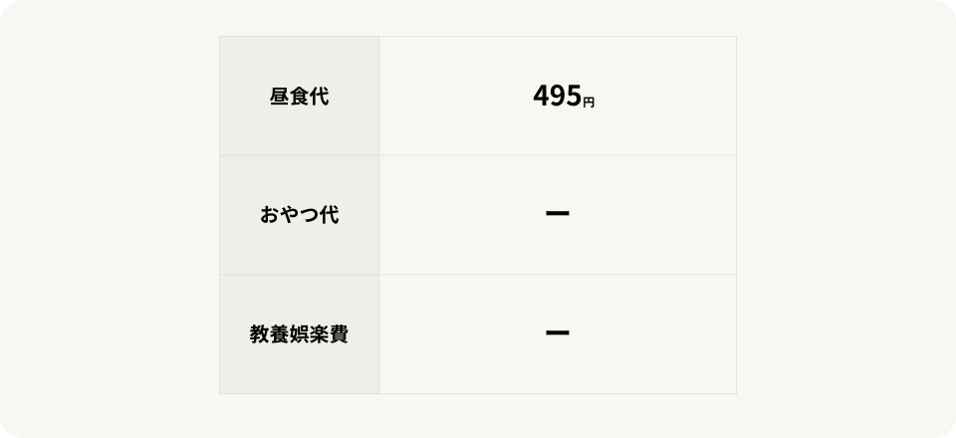The width and height of the screenshot is (956, 438).
Task: Click the 昼食代 row label
Action: pyautogui.click(x=299, y=97)
